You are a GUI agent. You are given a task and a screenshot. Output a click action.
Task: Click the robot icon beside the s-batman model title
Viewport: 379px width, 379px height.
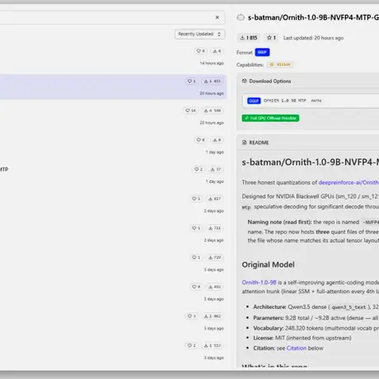point(241,17)
